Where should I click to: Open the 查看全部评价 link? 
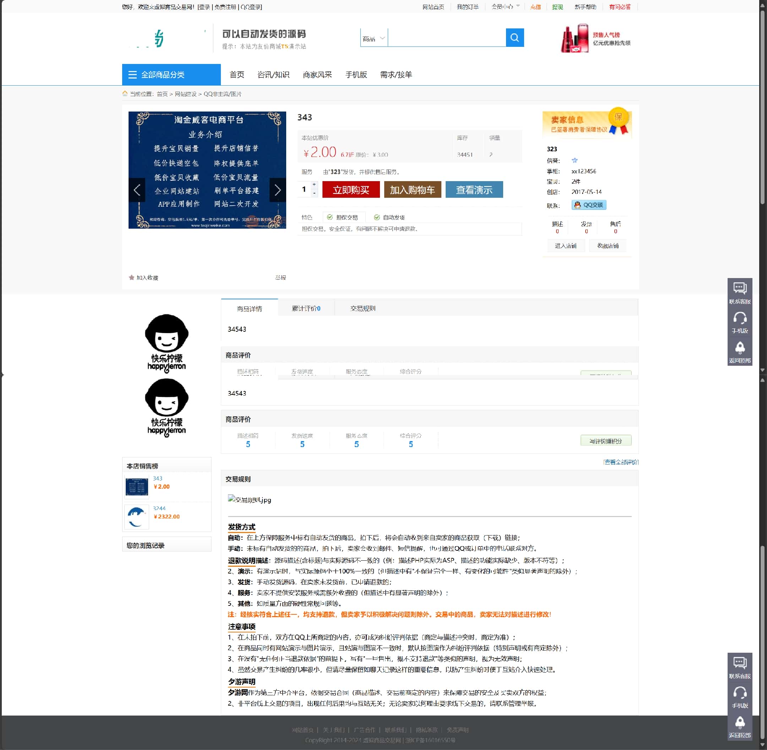coord(622,462)
